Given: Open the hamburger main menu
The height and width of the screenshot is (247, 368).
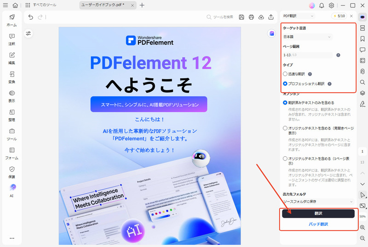Looking at the screenshot, I should (5, 5).
